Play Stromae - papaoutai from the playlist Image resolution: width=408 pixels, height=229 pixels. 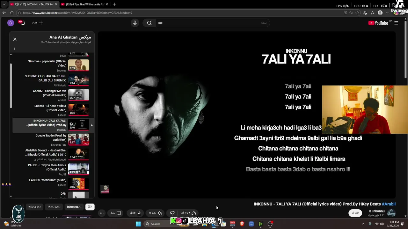pyautogui.click(x=54, y=66)
